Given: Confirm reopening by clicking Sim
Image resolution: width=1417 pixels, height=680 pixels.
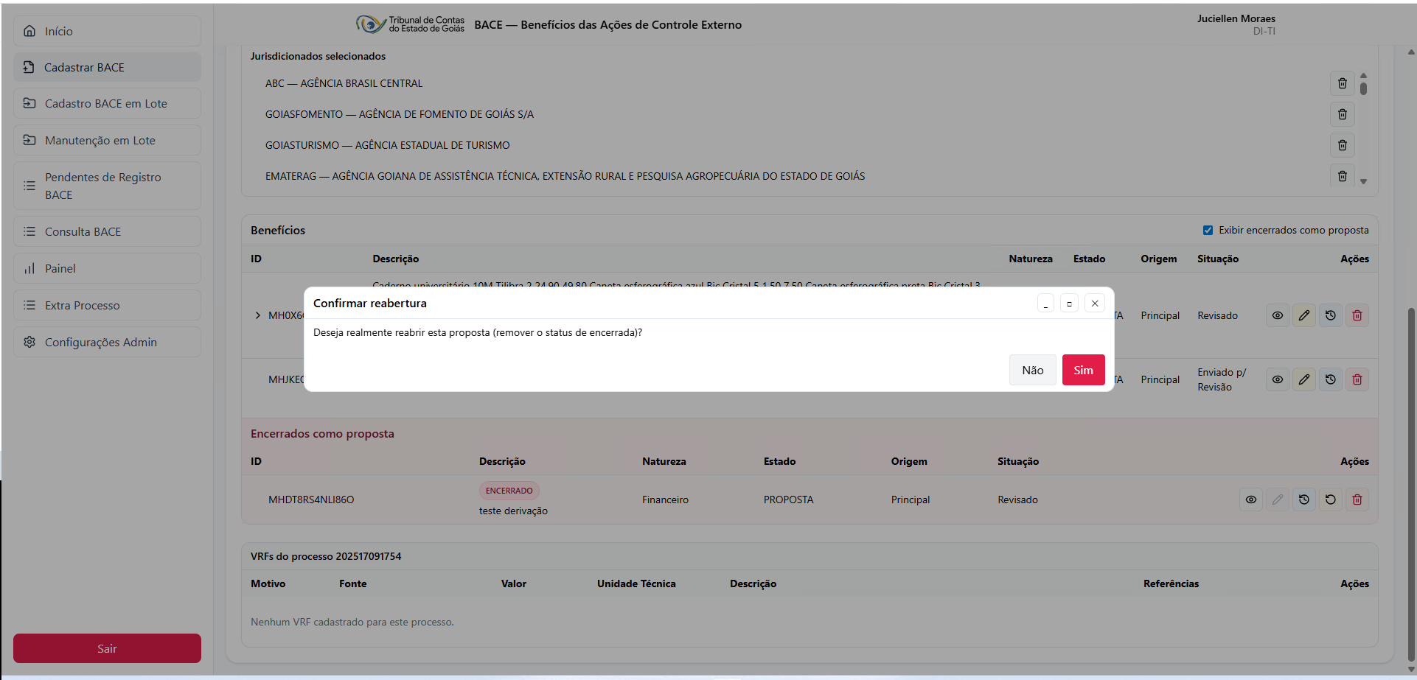Looking at the screenshot, I should point(1082,370).
